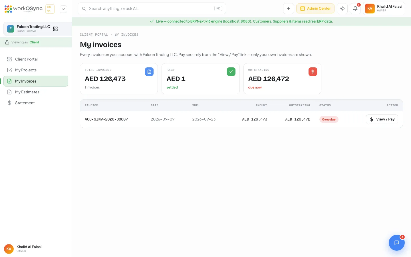The image size is (411, 257).
Task: Click the AED 126,472 outstanding cell in the row
Action: point(298,119)
